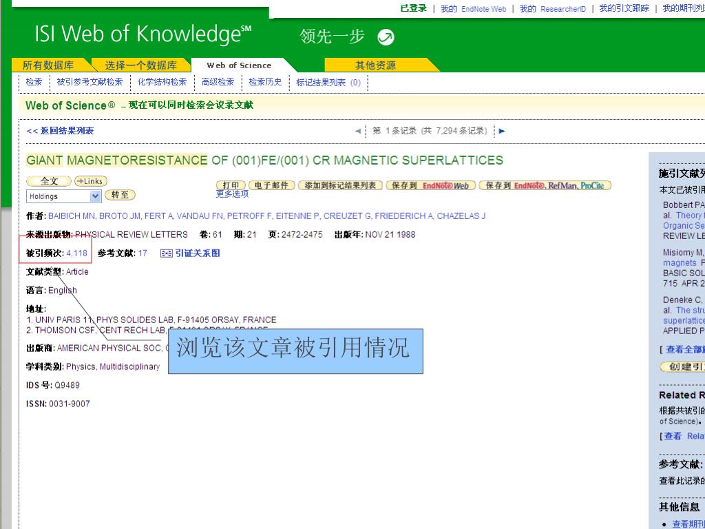Click THOMSON CSF address line

pos(147,330)
